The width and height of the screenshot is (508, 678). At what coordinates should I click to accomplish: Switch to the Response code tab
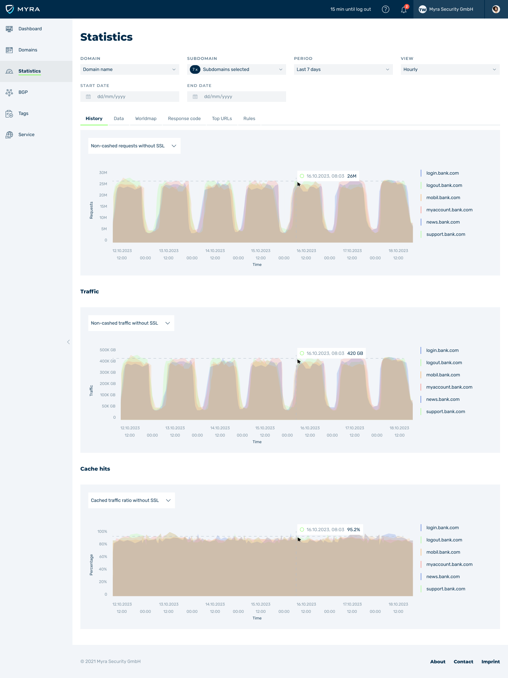tap(184, 119)
